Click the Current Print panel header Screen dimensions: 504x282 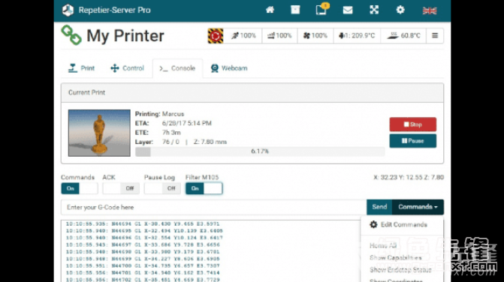point(252,93)
